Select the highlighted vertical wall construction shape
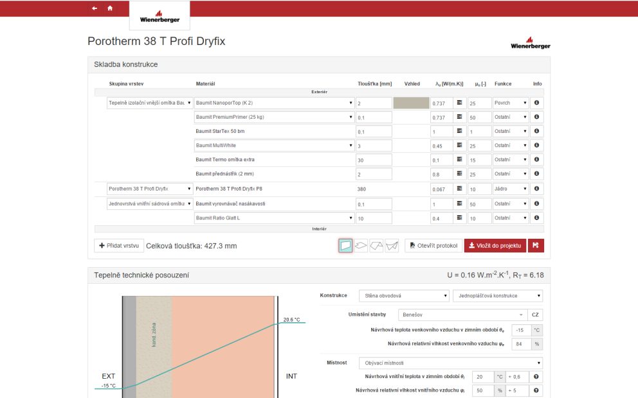Viewport: 638px width, 398px height. pos(346,245)
